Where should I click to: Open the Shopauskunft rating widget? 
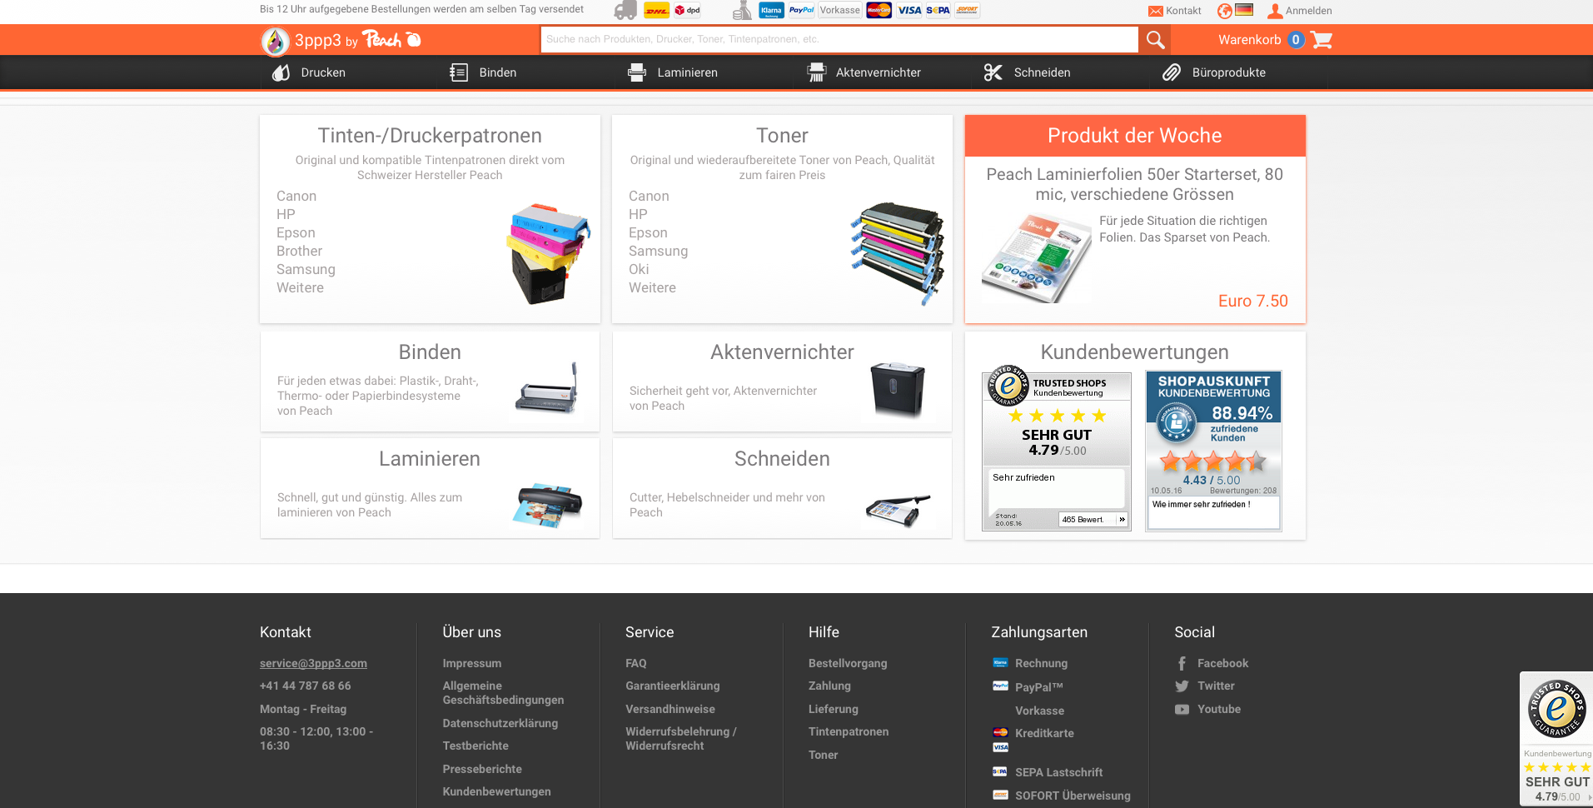(x=1213, y=451)
